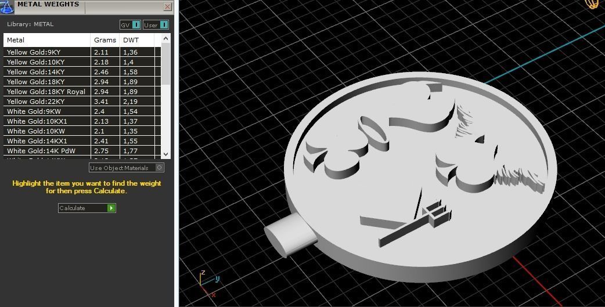
Task: Select the Yellow Gold:22KY row
Action: (x=82, y=102)
